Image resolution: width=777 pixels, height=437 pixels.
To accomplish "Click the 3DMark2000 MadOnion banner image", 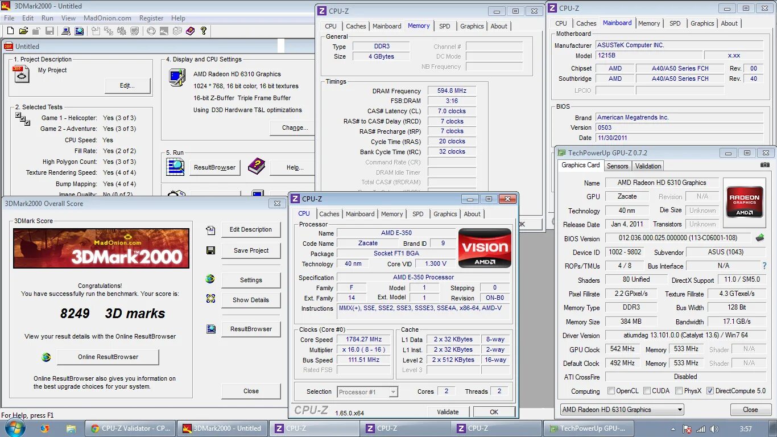I will coord(101,248).
